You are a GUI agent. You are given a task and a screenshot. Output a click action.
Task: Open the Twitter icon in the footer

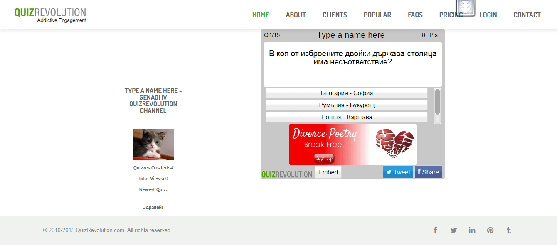click(453, 230)
